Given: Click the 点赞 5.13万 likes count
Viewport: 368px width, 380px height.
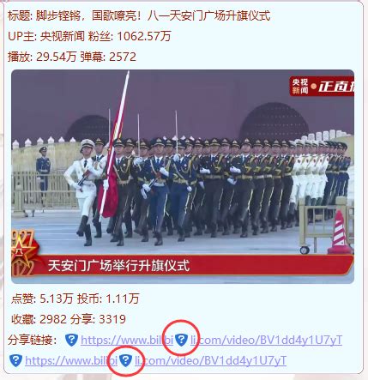Looking at the screenshot, I should [x=42, y=299].
